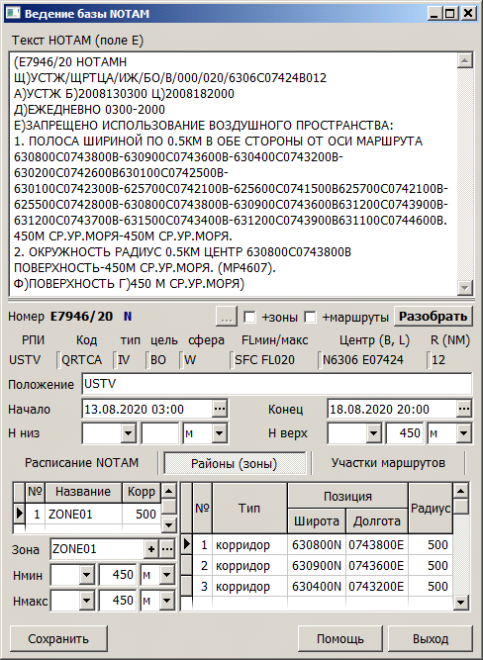Close the Ведение базы NOTAM window
Image resolution: width=483 pixels, height=660 pixels.
tap(468, 14)
